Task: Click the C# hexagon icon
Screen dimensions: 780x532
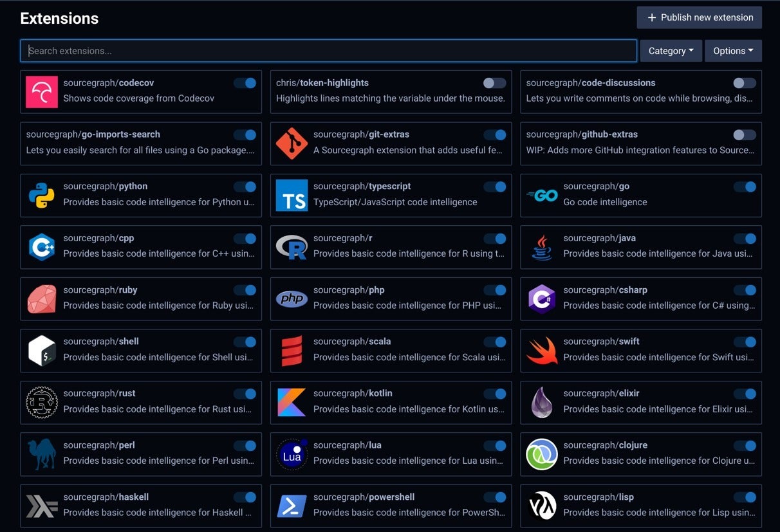Action: (542, 299)
